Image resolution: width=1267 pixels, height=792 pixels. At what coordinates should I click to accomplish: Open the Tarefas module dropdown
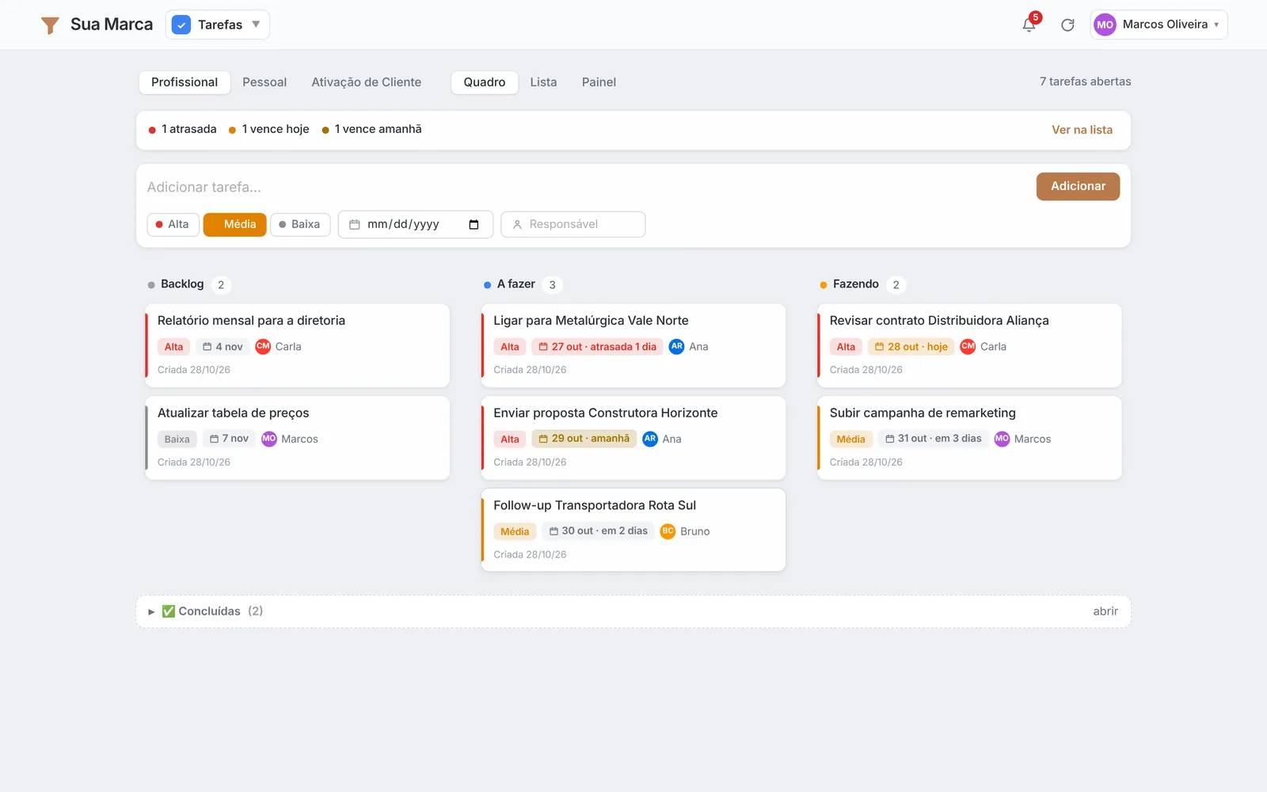click(x=218, y=25)
